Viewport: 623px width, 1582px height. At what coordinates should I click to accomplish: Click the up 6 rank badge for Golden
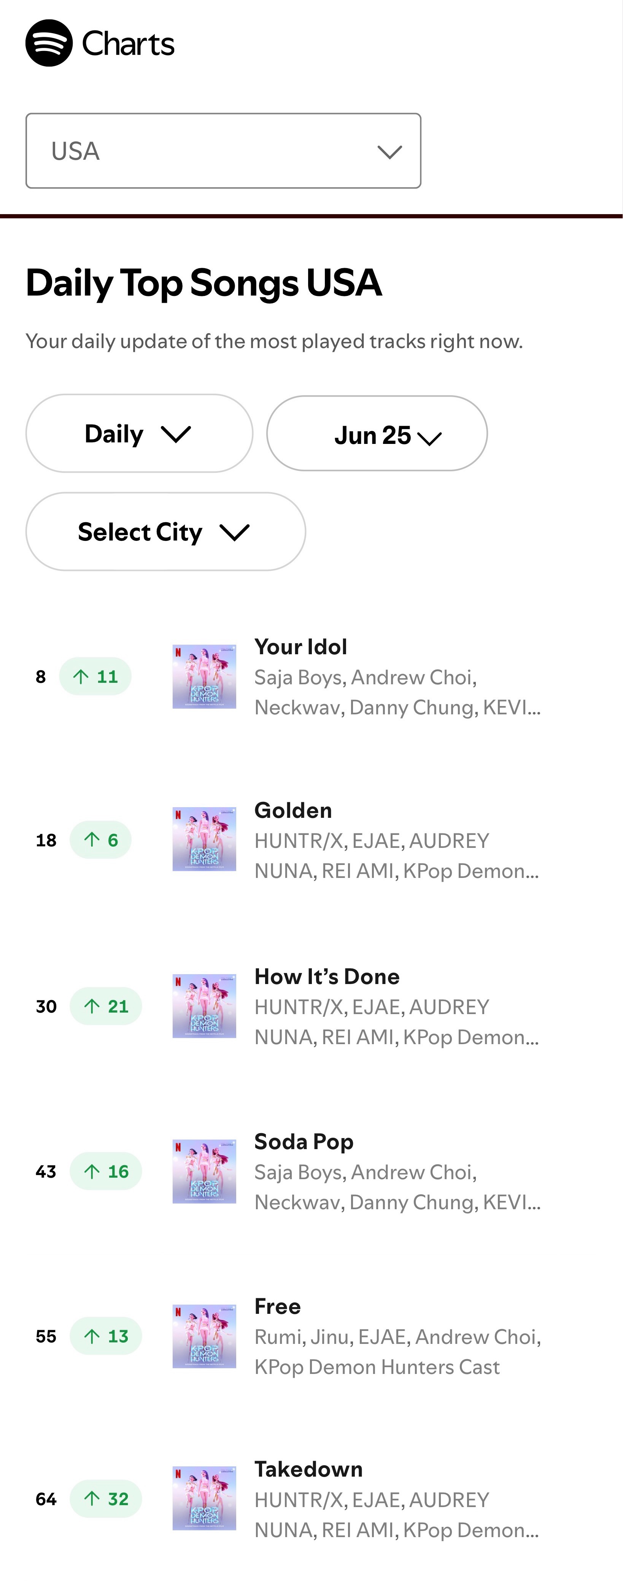tap(101, 839)
